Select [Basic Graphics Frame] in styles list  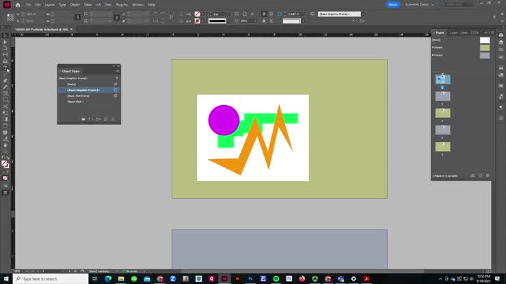point(88,90)
